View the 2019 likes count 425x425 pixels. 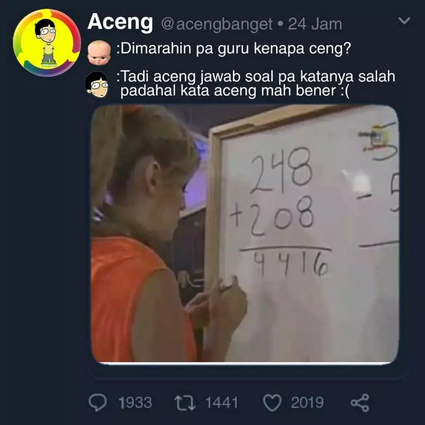tap(307, 403)
